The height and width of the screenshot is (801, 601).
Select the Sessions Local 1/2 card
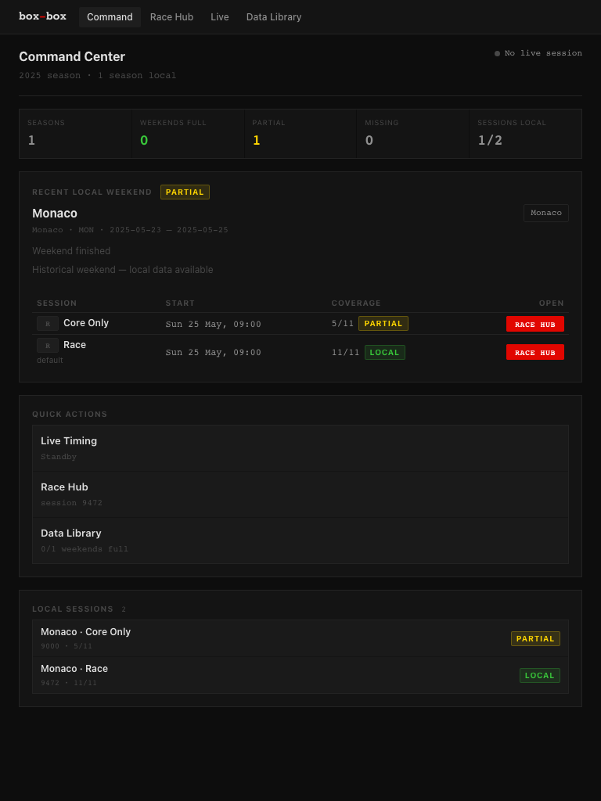tap(525, 134)
